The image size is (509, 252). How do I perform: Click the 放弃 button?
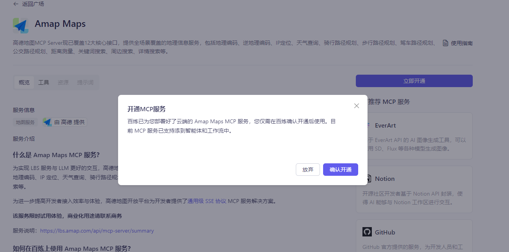tap(308, 170)
